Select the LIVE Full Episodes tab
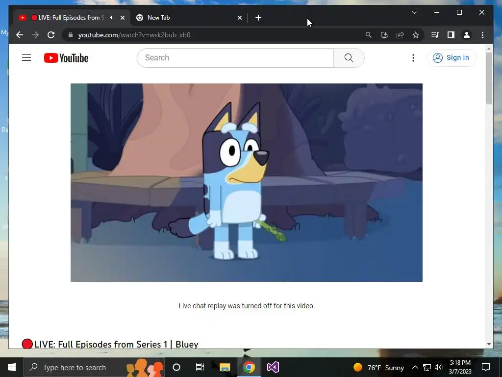Image resolution: width=502 pixels, height=377 pixels. (72, 18)
